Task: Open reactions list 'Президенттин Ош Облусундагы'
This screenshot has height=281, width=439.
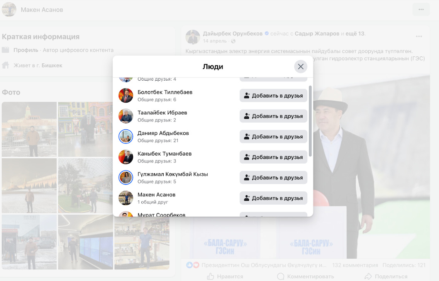Action: pyautogui.click(x=264, y=265)
